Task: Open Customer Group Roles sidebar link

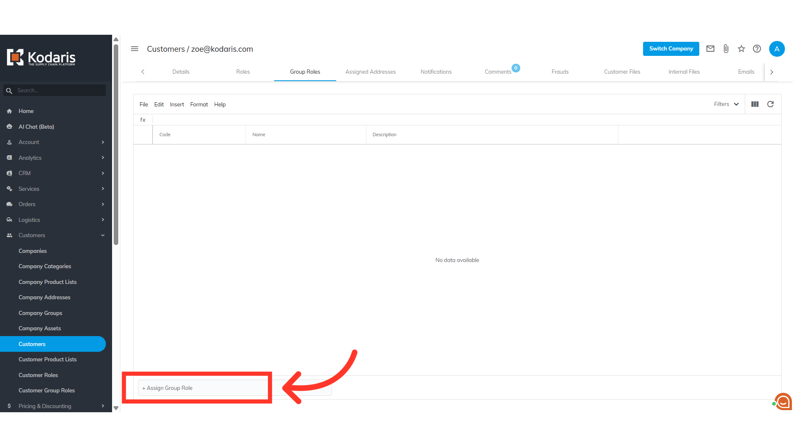Action: (x=47, y=390)
